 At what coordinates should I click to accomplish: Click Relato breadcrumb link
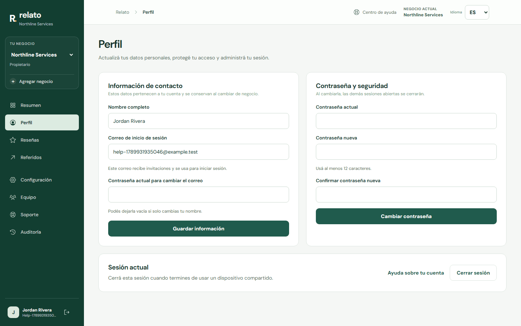[x=122, y=12]
